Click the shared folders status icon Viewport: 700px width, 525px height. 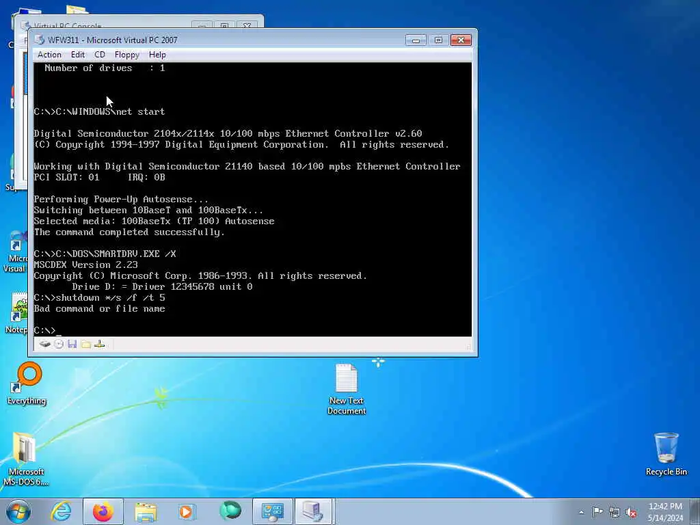85,345
